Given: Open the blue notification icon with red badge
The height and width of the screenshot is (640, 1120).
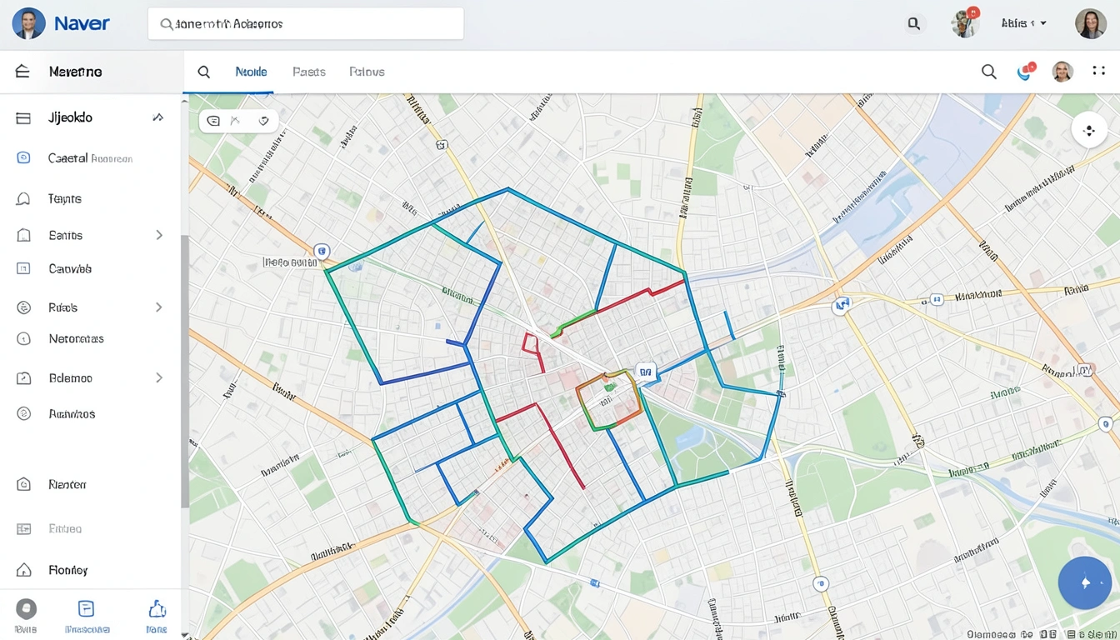Looking at the screenshot, I should 1025,72.
